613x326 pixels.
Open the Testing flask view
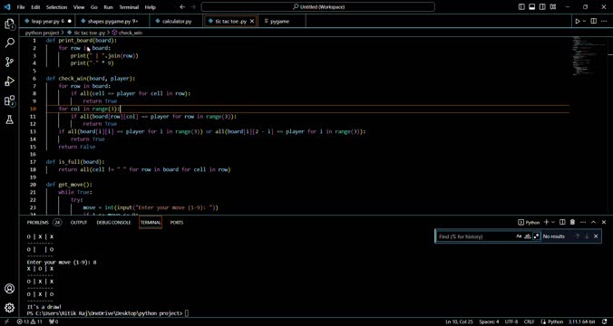pyautogui.click(x=9, y=120)
